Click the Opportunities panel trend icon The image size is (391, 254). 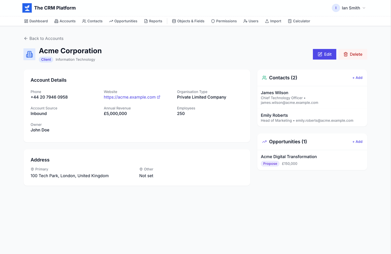click(x=264, y=142)
